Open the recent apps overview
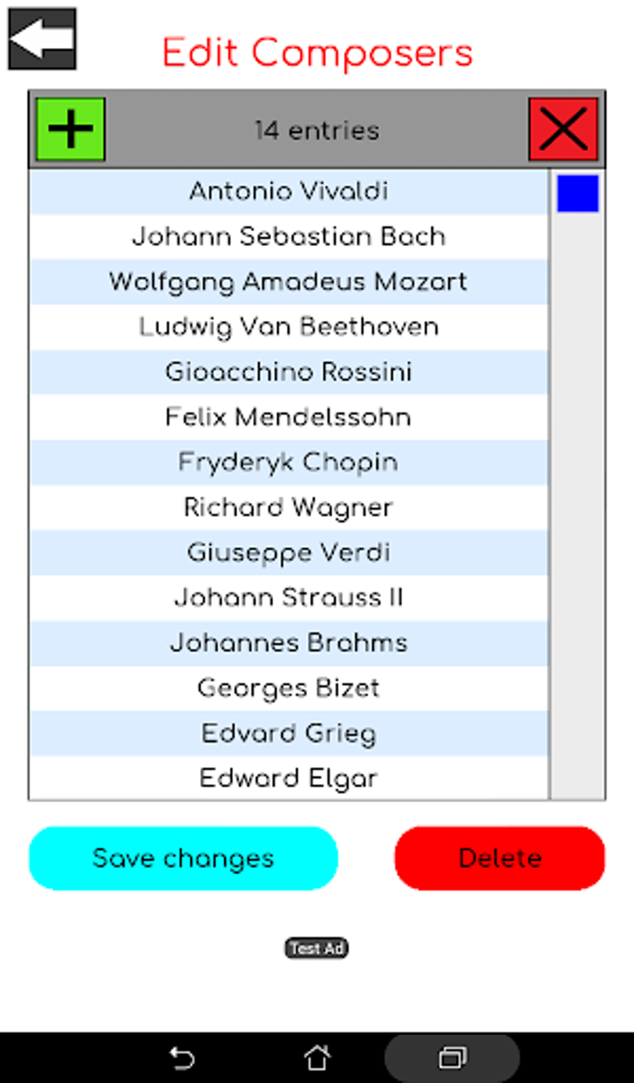The image size is (634, 1083). click(452, 1057)
